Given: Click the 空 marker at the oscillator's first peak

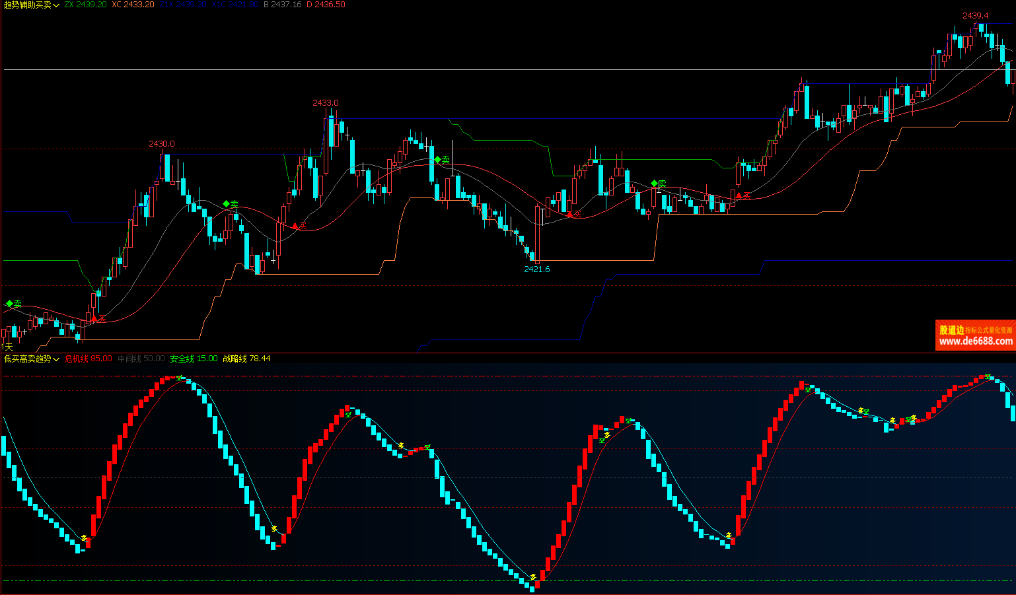Looking at the screenshot, I should point(179,378).
